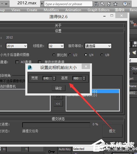Open the Views menu
Screen dimensions: 137x154
[16, 10]
